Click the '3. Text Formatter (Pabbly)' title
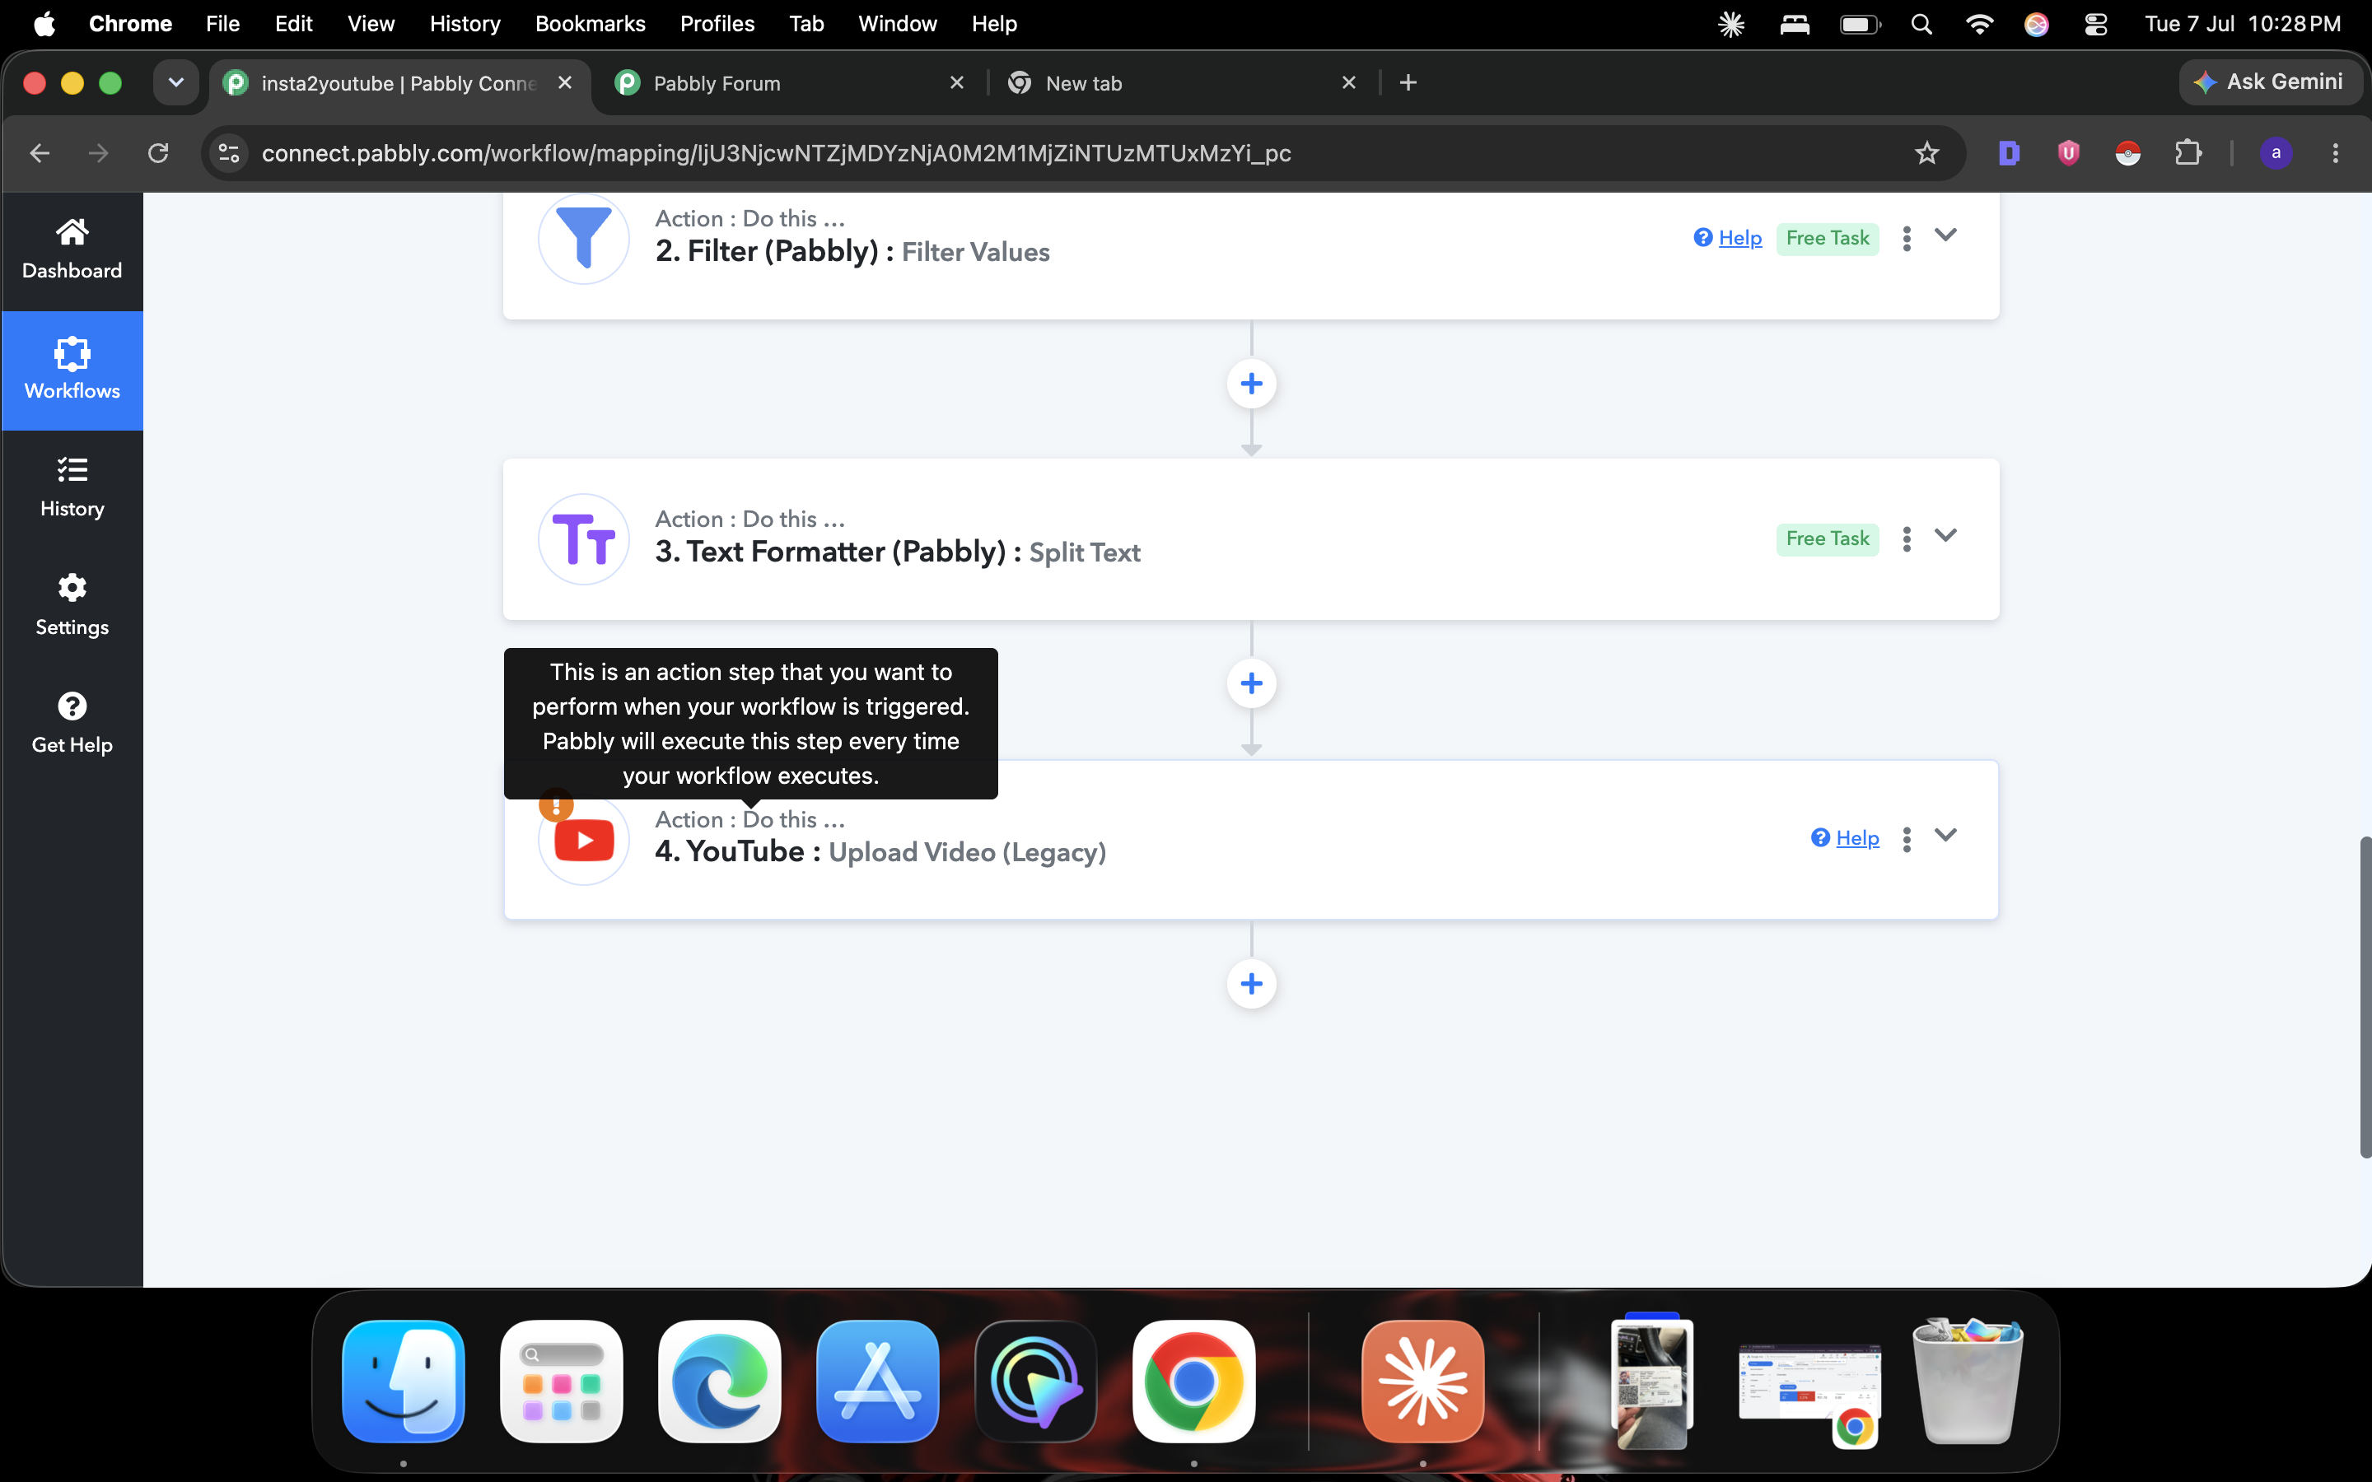This screenshot has height=1482, width=2372. pyautogui.click(x=830, y=552)
